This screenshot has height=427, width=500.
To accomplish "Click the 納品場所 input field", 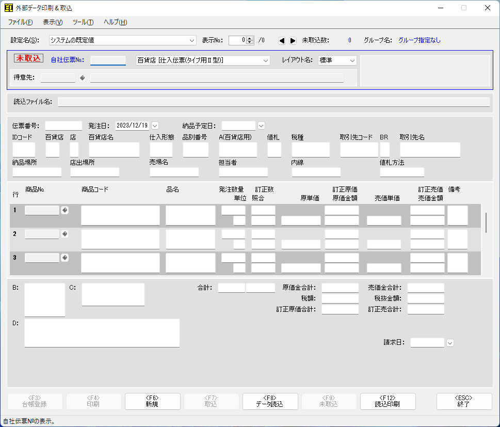I will pyautogui.click(x=37, y=172).
